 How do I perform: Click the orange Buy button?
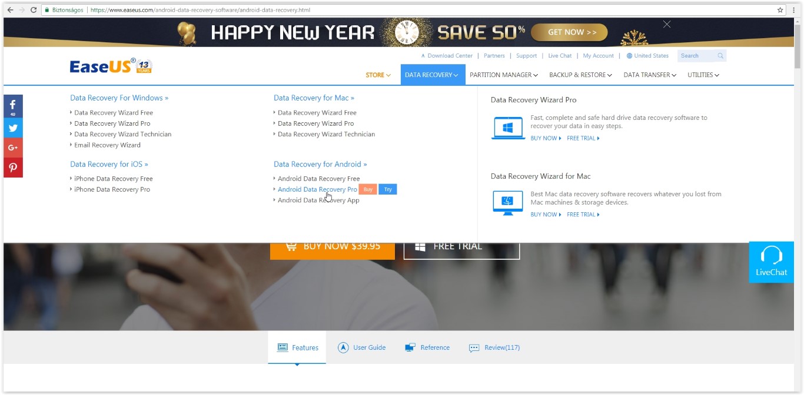368,189
